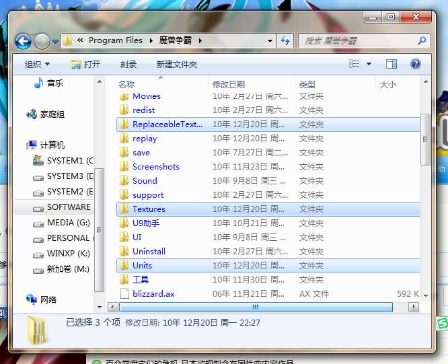Image resolution: width=448 pixels, height=364 pixels.
Task: Open the view options dropdown arrow
Action: [x=369, y=64]
